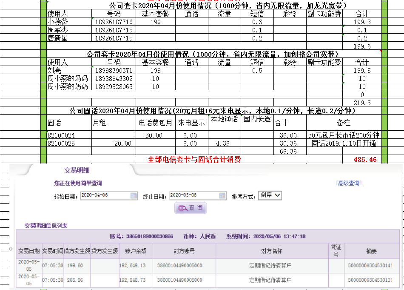This screenshot has width=404, height=290.
Task: Click the 起始日期 date input field
Action: [105, 195]
